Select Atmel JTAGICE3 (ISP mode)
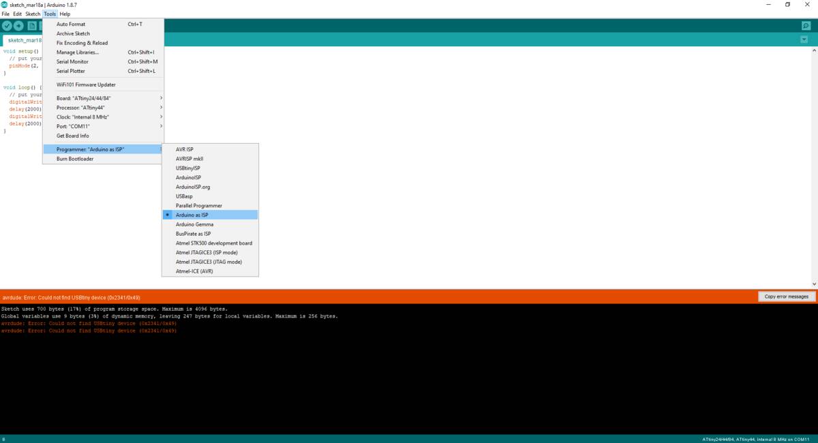 pos(210,253)
